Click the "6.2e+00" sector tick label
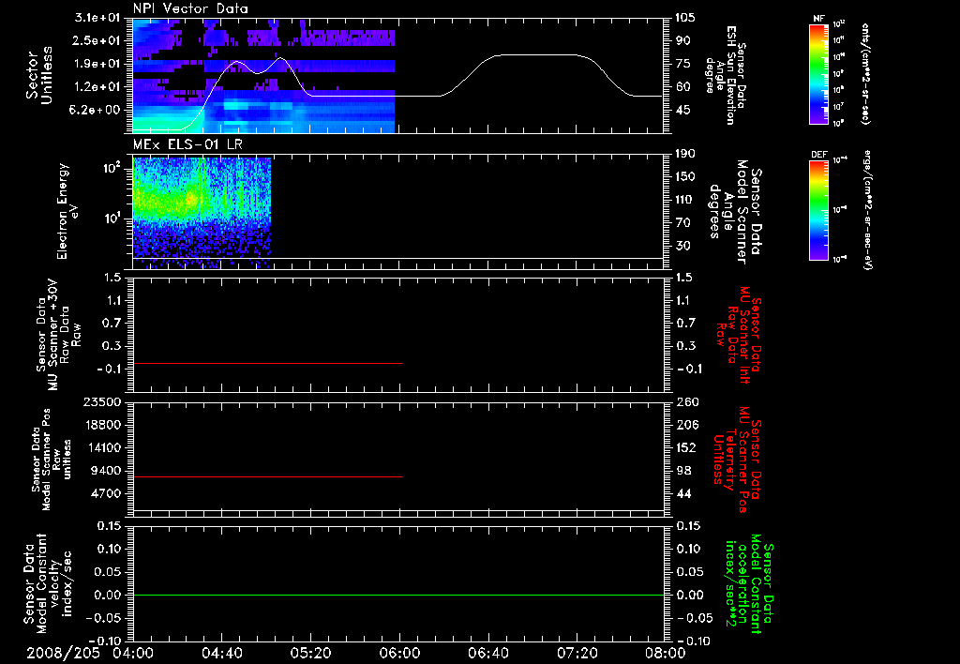The image size is (960, 664). pyautogui.click(x=97, y=110)
